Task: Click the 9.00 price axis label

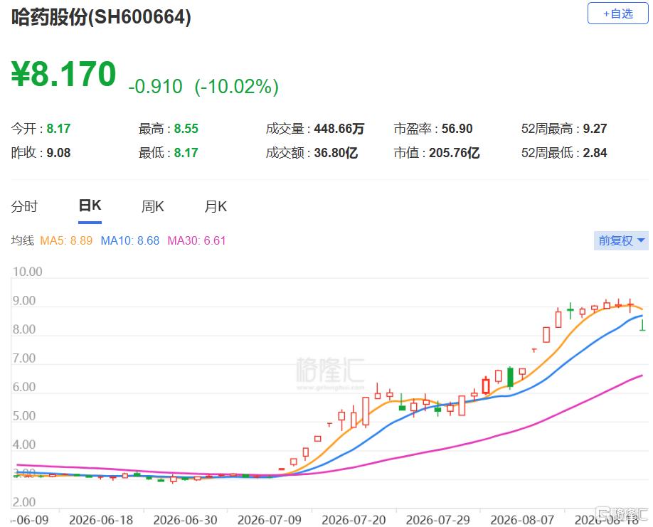Action: (24, 301)
